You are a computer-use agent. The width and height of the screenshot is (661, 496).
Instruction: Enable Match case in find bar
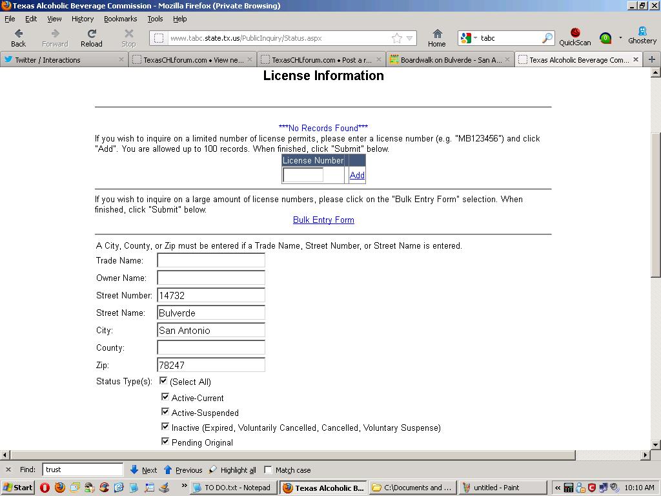coord(269,470)
